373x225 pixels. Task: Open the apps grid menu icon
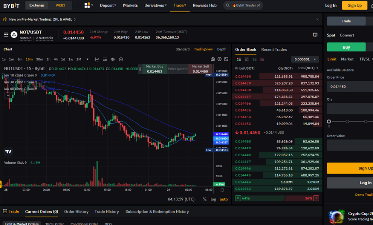point(87,5)
